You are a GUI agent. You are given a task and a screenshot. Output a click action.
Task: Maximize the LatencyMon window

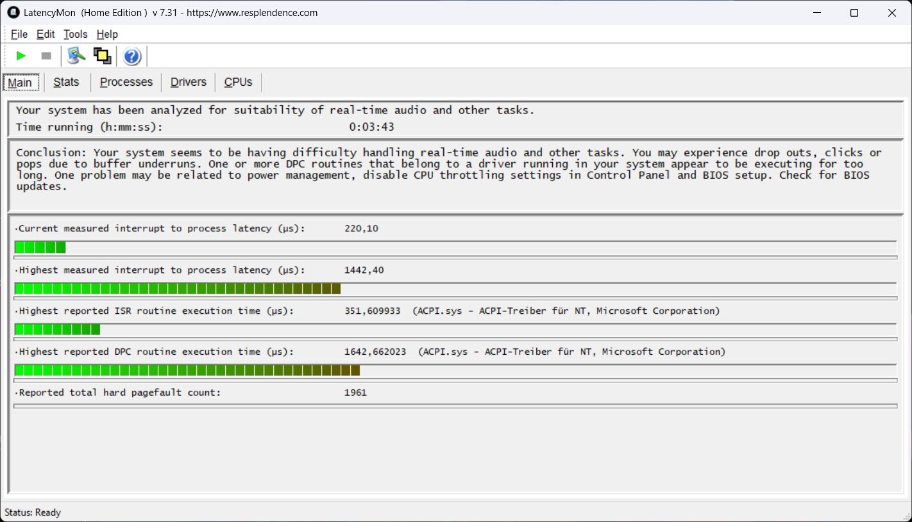coord(854,13)
